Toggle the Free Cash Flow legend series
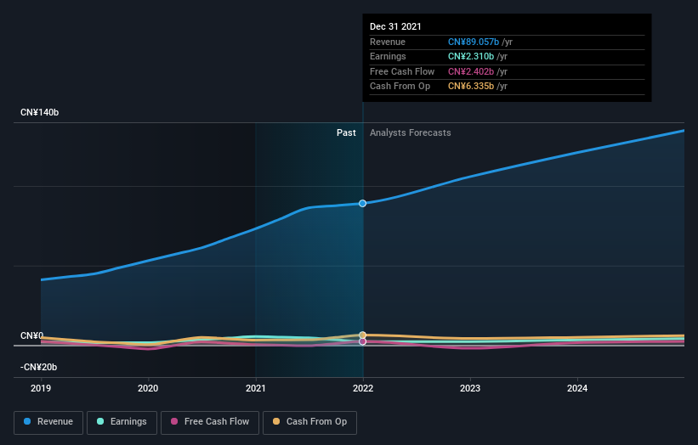Screen dimensions: 698x445 tap(210, 422)
